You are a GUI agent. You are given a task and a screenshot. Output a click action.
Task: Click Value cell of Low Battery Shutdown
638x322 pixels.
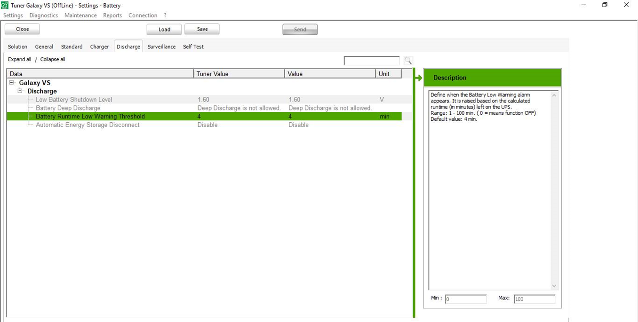(x=330, y=100)
